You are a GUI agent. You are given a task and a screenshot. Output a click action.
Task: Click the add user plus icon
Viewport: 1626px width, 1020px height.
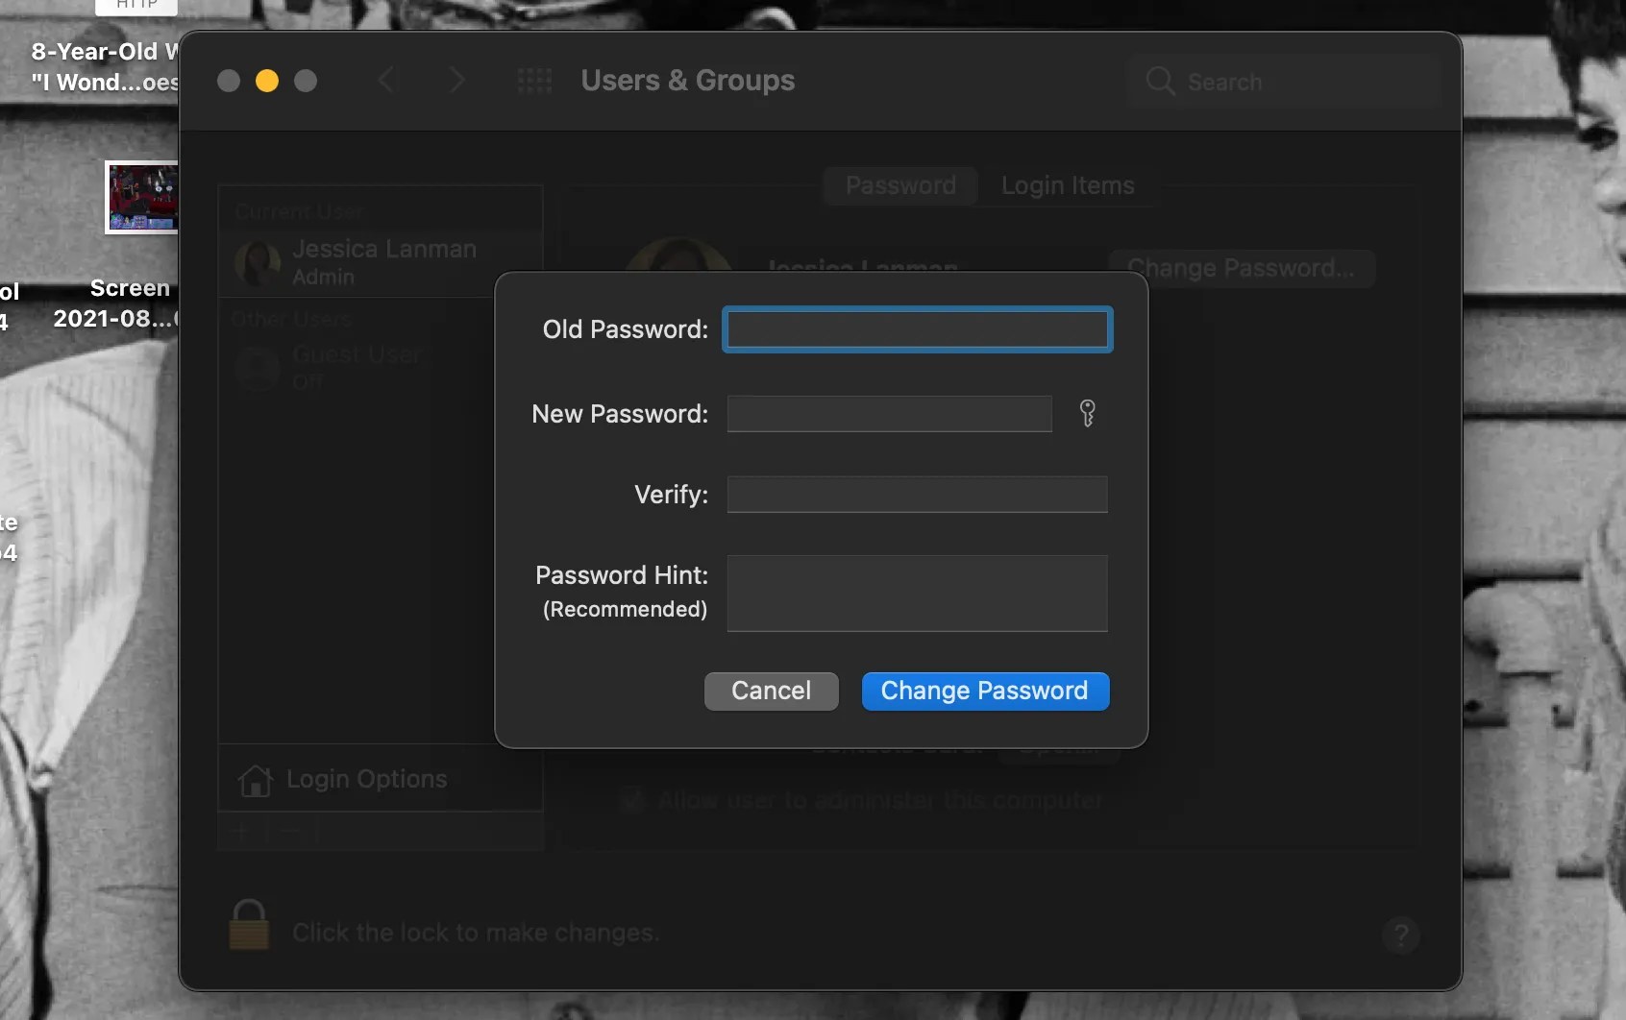point(239,832)
